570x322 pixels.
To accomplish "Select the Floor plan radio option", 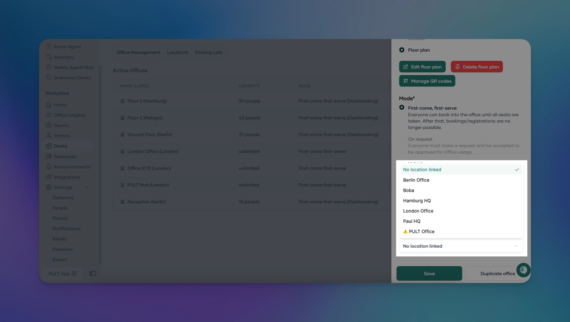I will (x=402, y=50).
